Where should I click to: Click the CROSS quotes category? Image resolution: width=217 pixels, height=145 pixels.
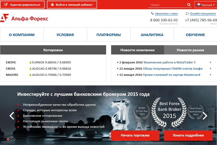point(11,69)
